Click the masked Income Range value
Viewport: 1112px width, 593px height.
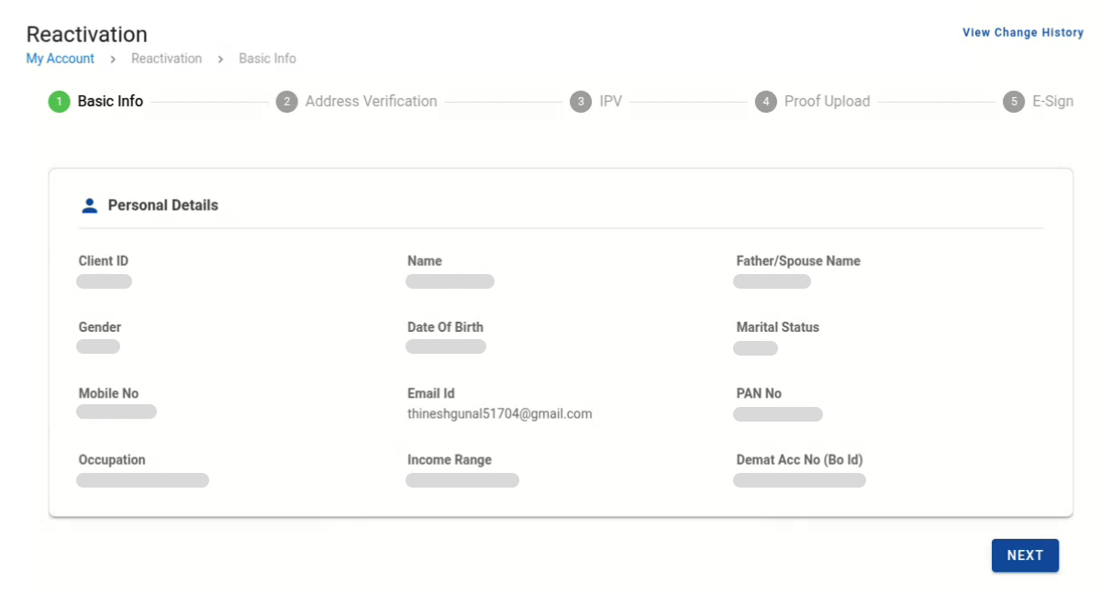(x=461, y=480)
